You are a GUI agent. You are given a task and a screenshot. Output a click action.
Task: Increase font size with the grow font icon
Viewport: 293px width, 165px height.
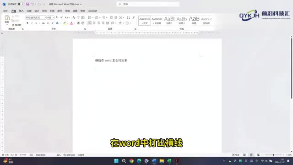click(57, 17)
